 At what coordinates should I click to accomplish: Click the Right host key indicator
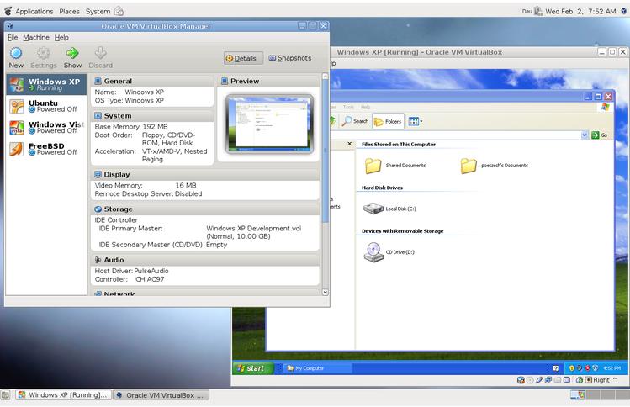click(x=601, y=380)
